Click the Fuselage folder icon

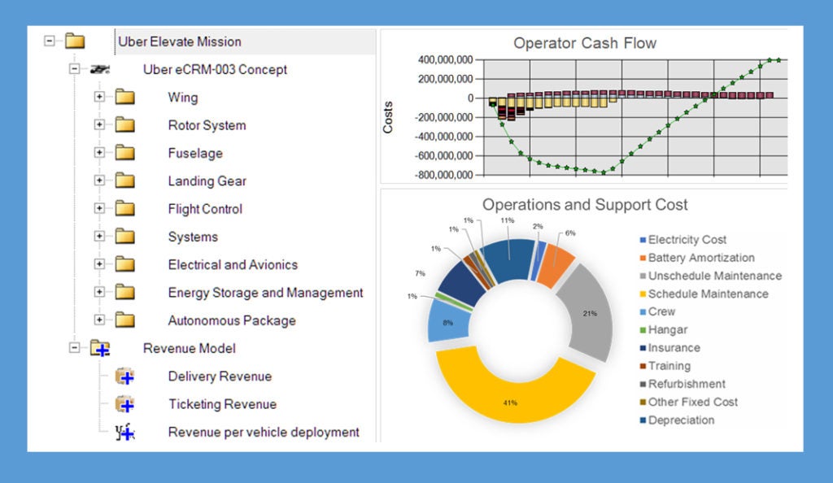point(124,152)
